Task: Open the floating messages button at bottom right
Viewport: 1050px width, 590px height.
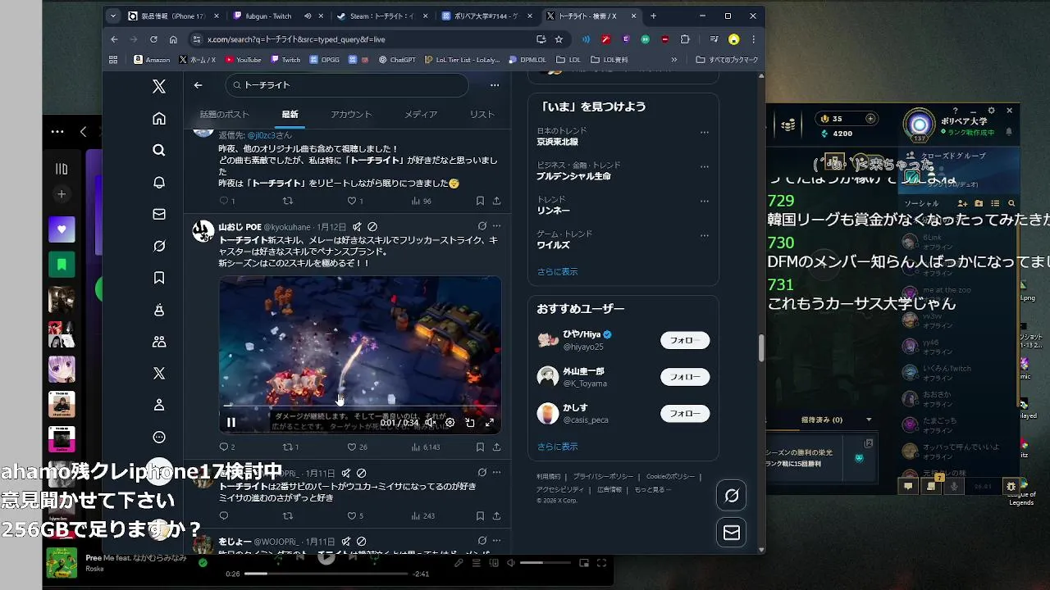Action: [x=732, y=533]
